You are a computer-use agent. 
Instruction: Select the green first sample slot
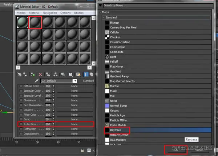tap(23, 23)
